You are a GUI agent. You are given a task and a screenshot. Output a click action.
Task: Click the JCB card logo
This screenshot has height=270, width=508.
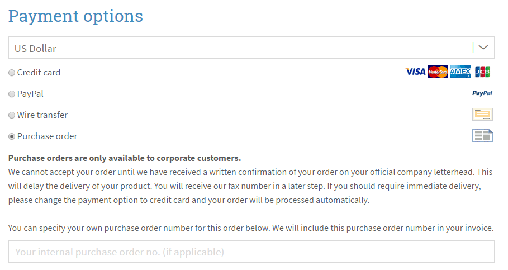click(482, 72)
